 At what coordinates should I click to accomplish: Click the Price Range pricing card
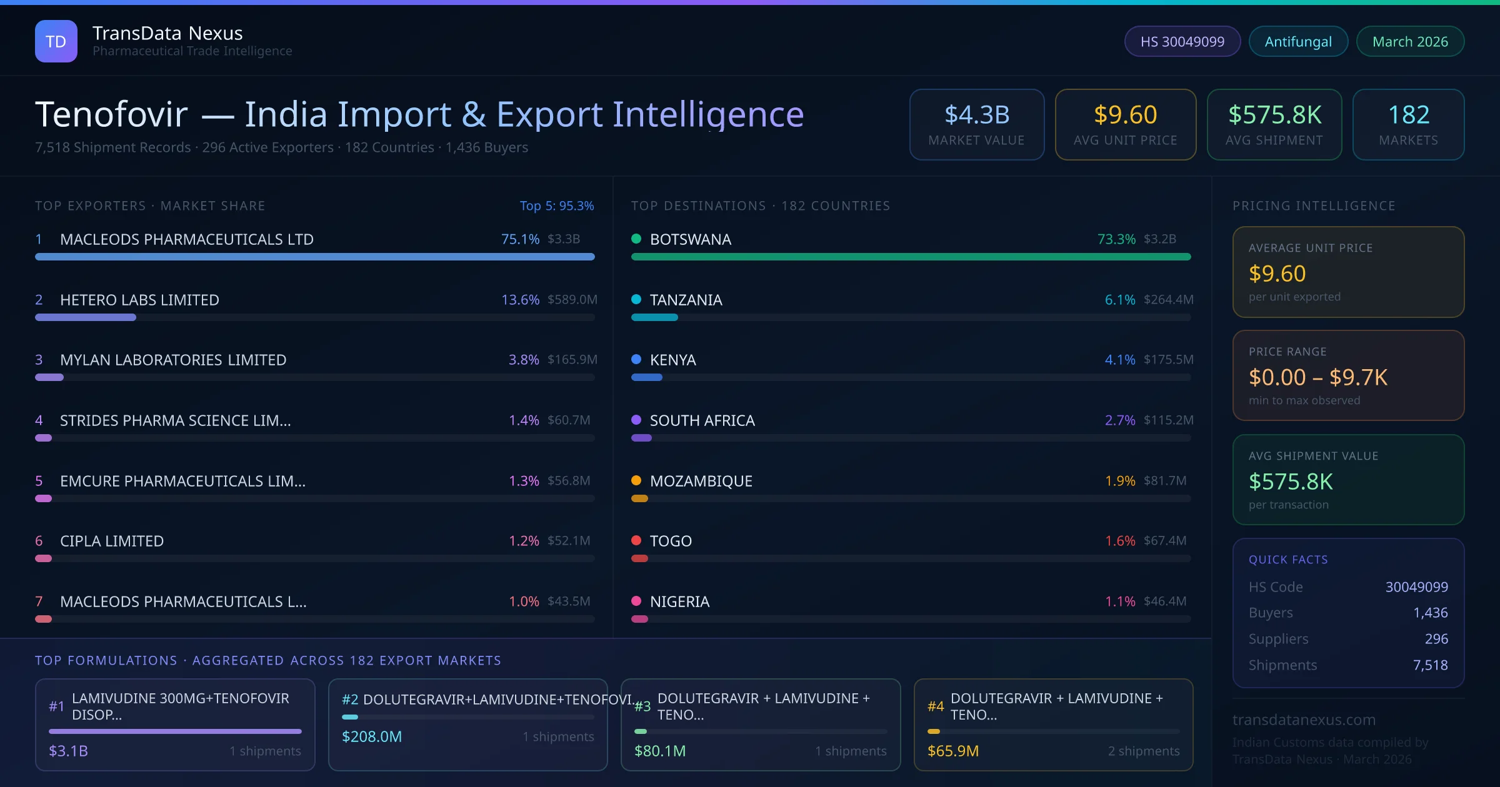(x=1347, y=375)
